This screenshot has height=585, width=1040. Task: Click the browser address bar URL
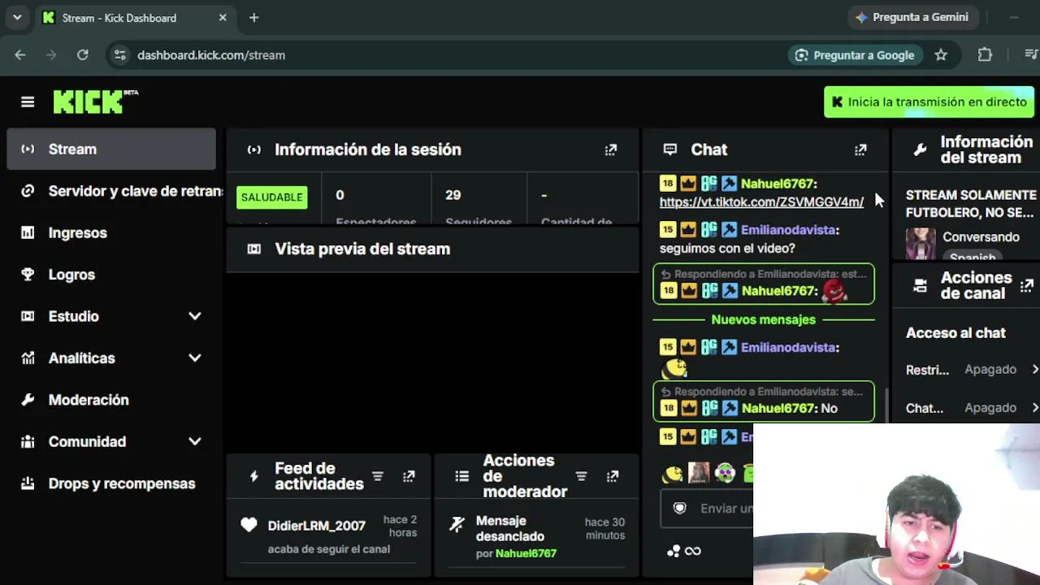(211, 55)
